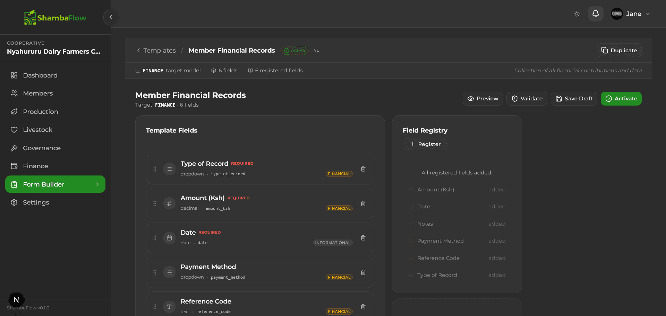
Task: Click the Payment Method list type icon
Action: point(169,272)
